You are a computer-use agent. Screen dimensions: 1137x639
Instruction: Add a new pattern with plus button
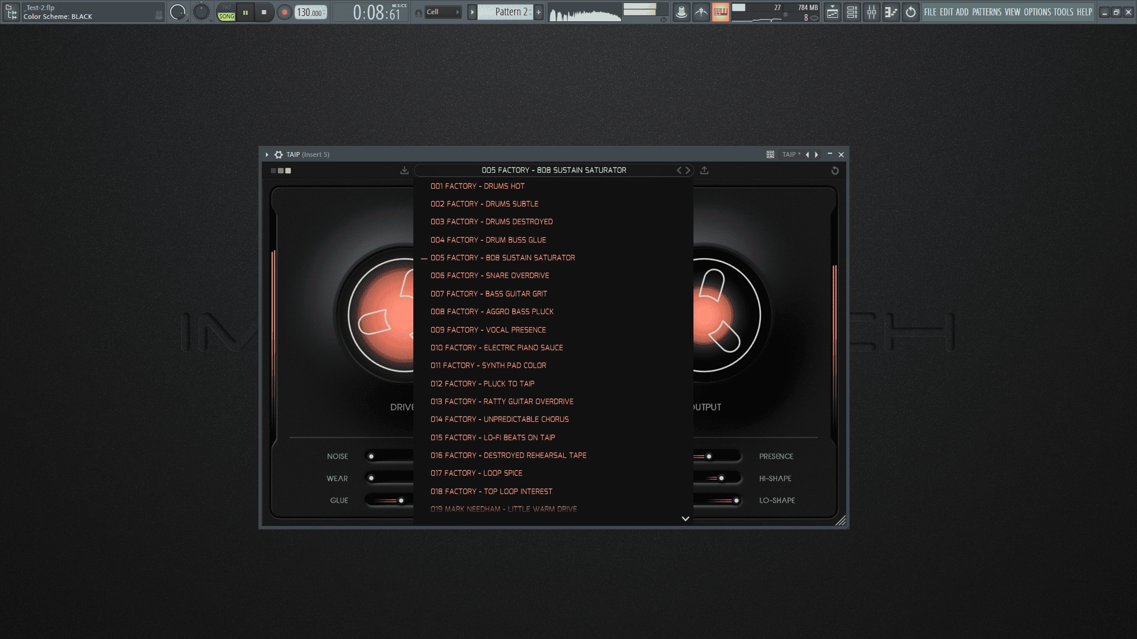pyautogui.click(x=538, y=12)
